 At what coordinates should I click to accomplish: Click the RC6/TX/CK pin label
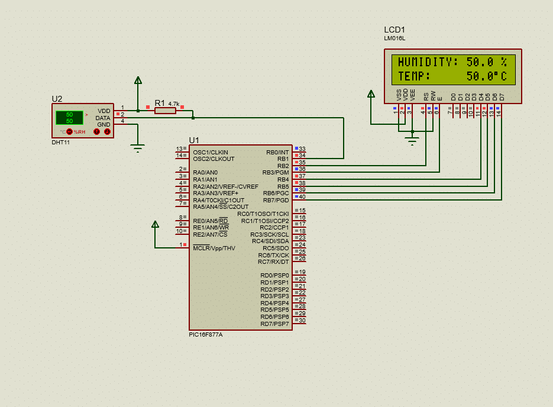click(273, 255)
